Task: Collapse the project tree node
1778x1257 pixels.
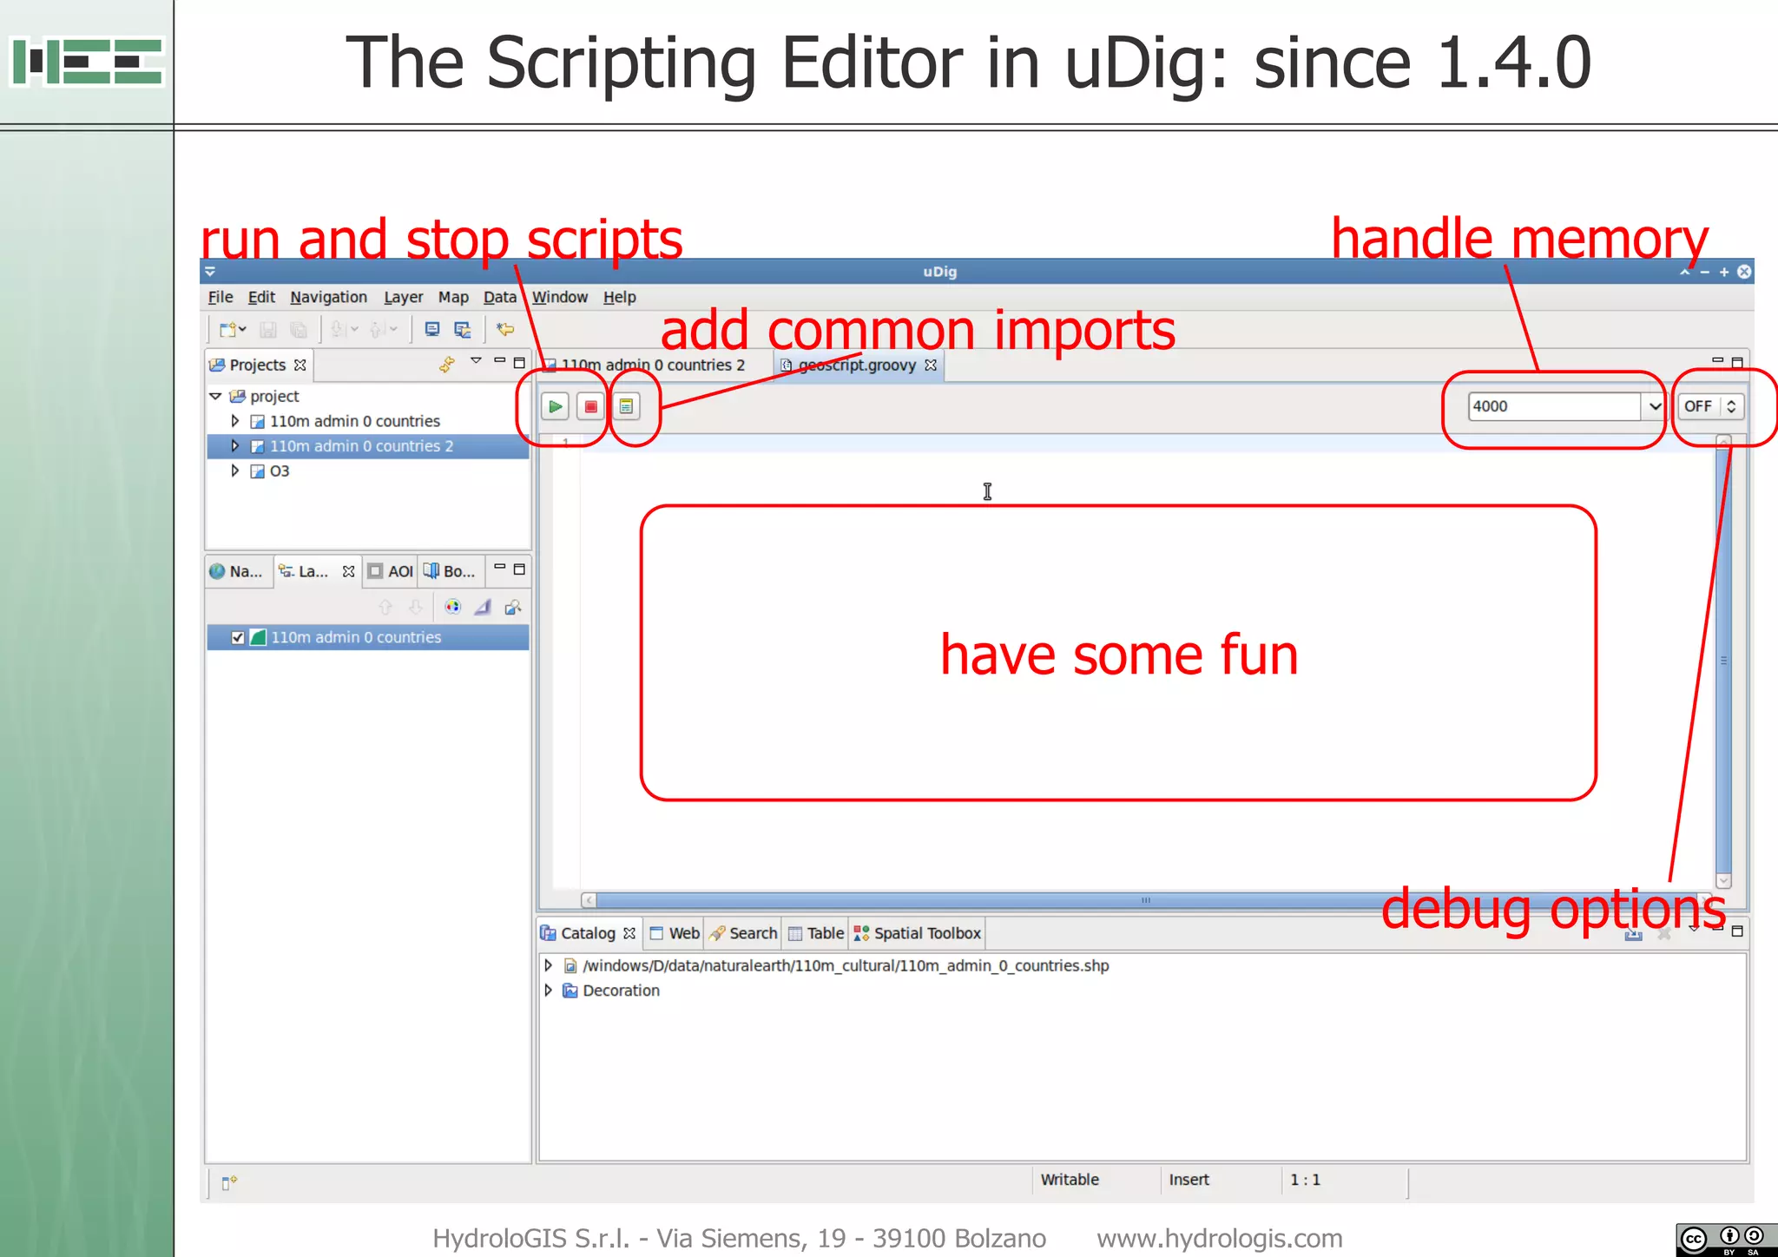Action: 215,396
